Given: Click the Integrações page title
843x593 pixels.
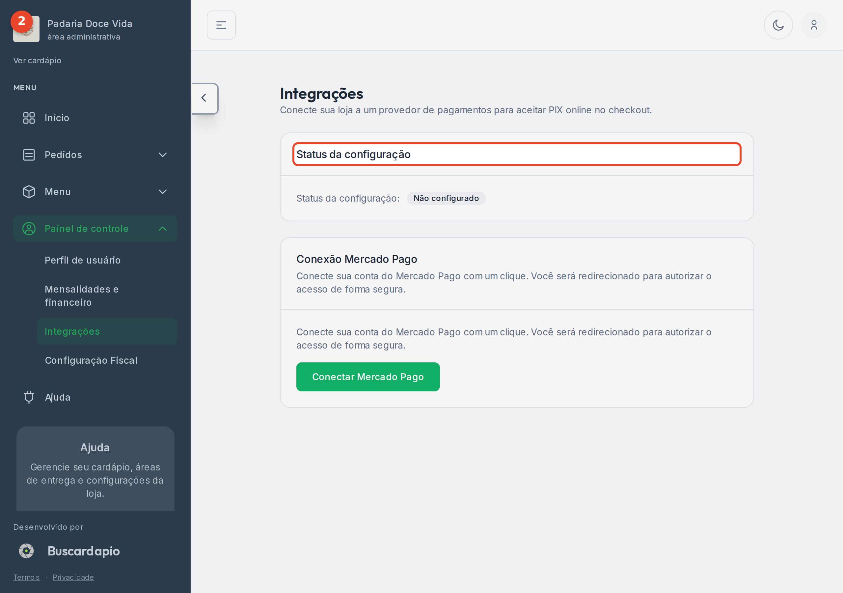Looking at the screenshot, I should click(322, 94).
